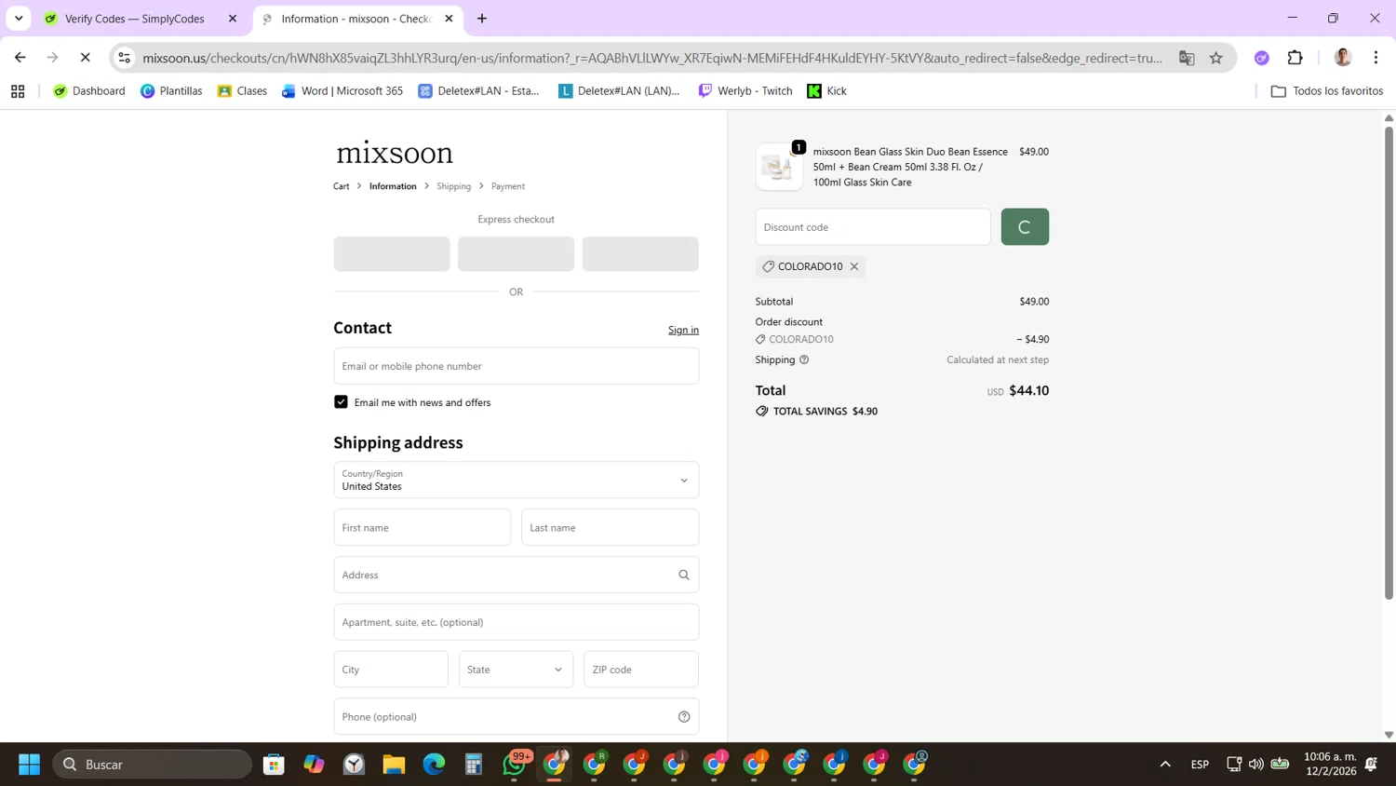
Task: Click the Apply discount loading button
Action: tap(1025, 227)
